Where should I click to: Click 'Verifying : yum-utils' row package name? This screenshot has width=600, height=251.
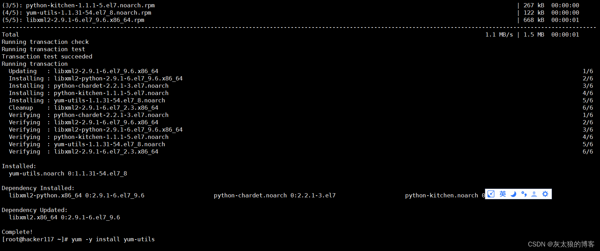click(x=110, y=144)
